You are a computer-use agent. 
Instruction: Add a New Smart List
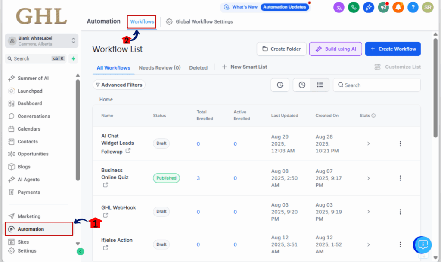[245, 67]
